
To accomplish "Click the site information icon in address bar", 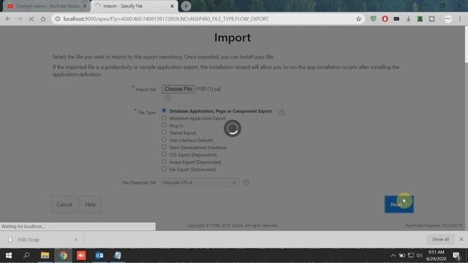I will click(x=58, y=19).
